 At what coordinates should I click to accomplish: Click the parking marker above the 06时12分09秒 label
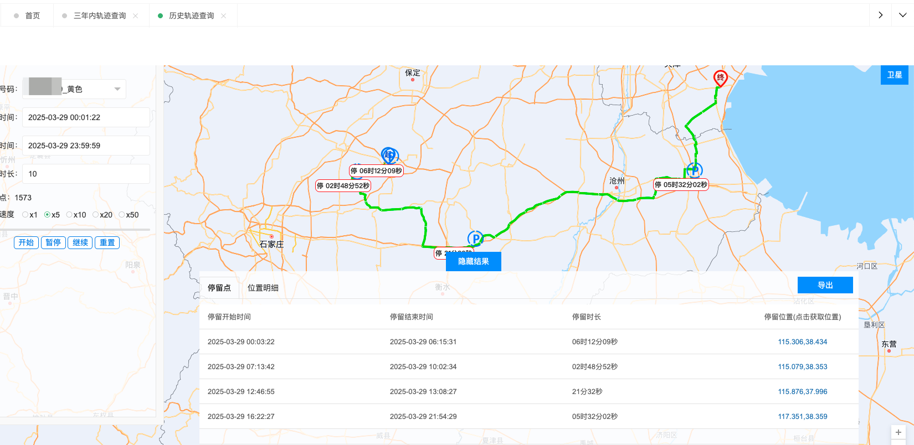pyautogui.click(x=389, y=156)
